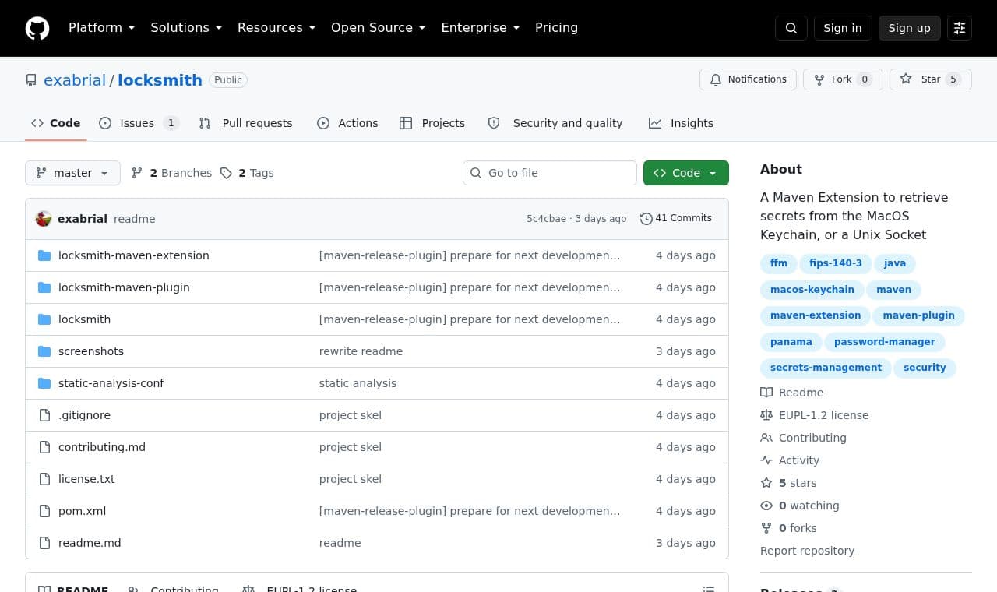Click the watching eye icon
Screen dimensions: 997x592
[x=766, y=506]
